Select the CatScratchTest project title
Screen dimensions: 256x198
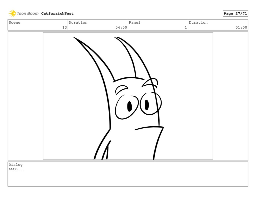point(57,13)
